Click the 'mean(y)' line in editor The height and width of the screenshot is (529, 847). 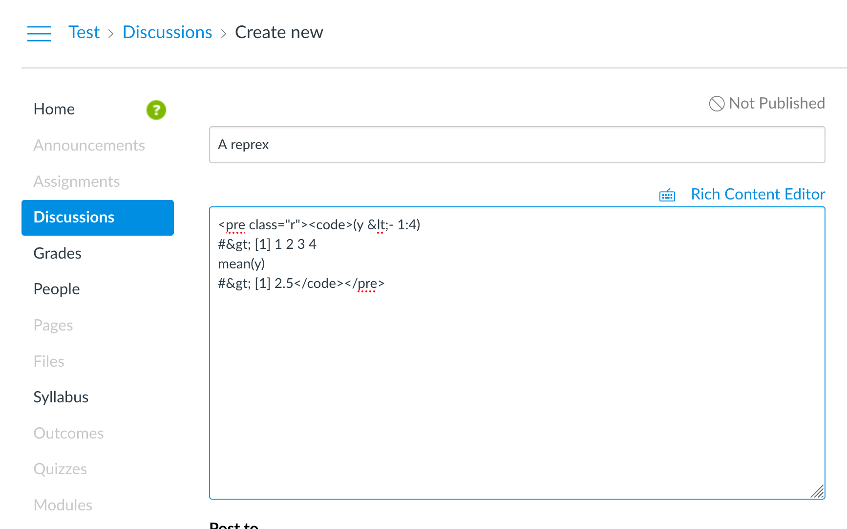241,264
